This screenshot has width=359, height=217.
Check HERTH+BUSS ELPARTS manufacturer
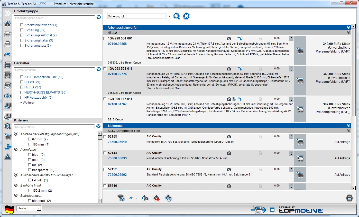tap(22, 92)
